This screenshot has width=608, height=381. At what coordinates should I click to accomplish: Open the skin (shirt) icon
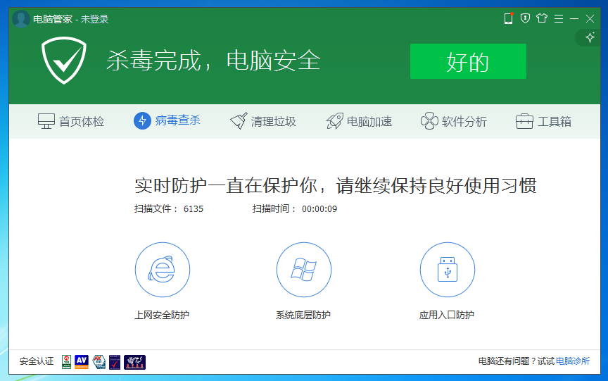coord(542,18)
